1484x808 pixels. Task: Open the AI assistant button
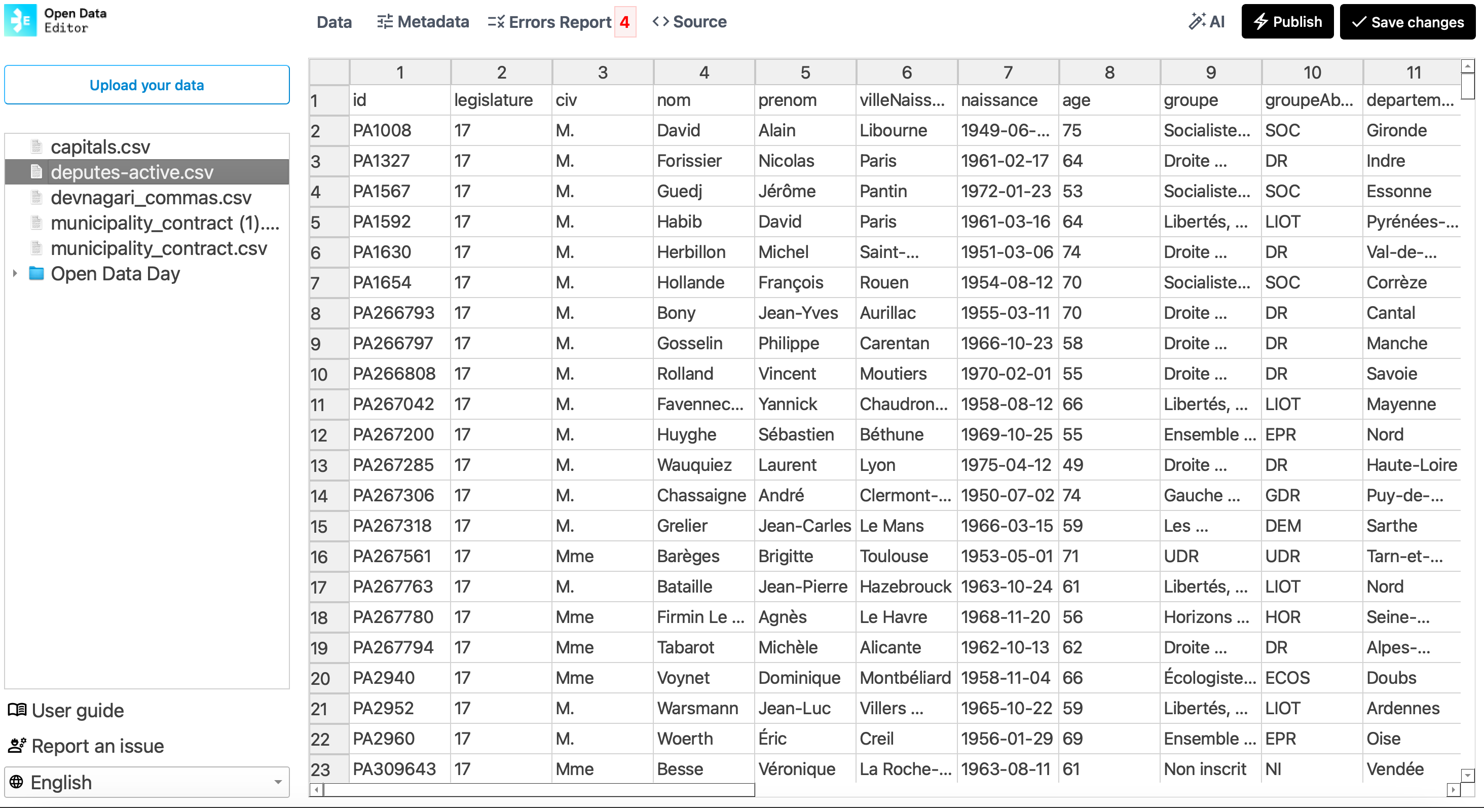[x=1207, y=22]
